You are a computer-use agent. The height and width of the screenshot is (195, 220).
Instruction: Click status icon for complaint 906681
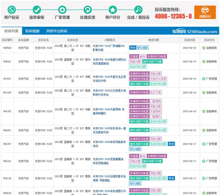click(x=204, y=130)
